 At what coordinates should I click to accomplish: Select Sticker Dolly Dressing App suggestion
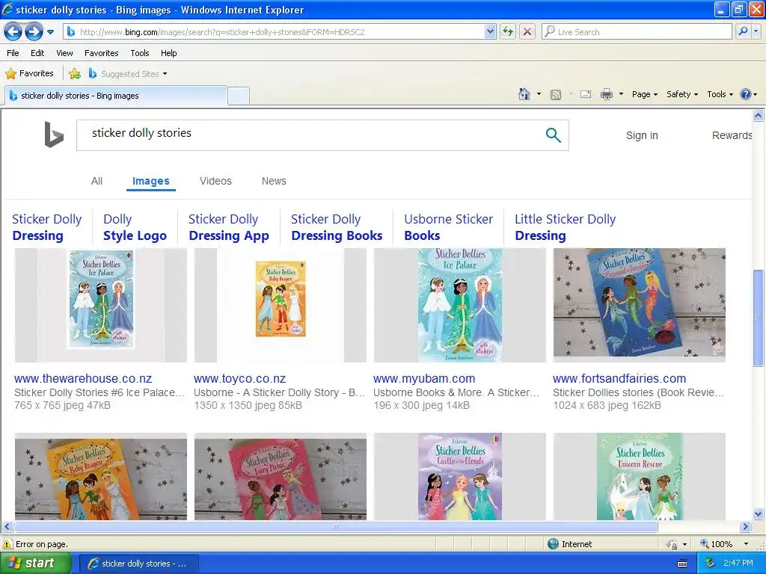[229, 227]
